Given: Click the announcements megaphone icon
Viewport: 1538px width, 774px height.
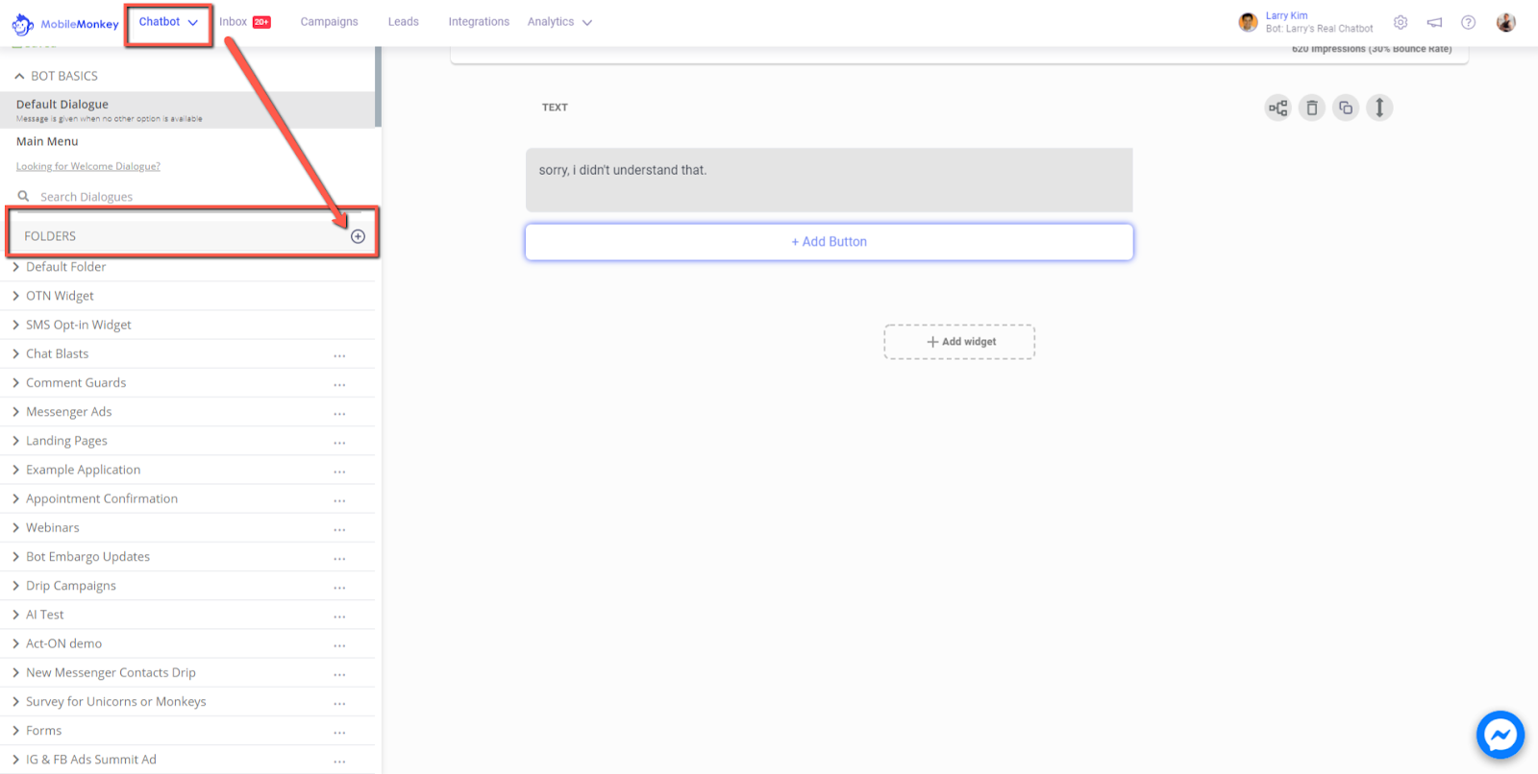Looking at the screenshot, I should [1434, 22].
